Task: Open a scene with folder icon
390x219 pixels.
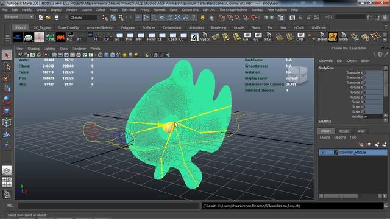Action: [48, 18]
